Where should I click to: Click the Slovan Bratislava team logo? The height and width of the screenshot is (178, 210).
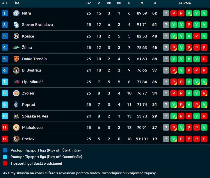(16, 25)
